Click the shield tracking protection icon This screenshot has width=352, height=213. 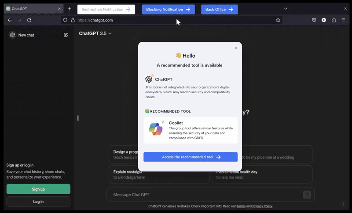(65, 20)
